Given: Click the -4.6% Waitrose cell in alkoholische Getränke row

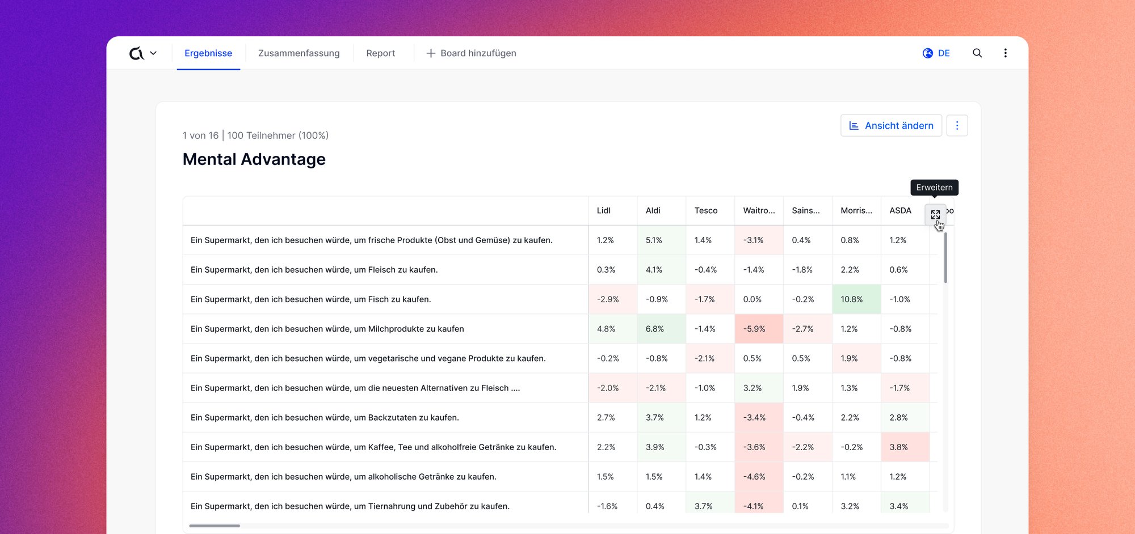Looking at the screenshot, I should 759,477.
